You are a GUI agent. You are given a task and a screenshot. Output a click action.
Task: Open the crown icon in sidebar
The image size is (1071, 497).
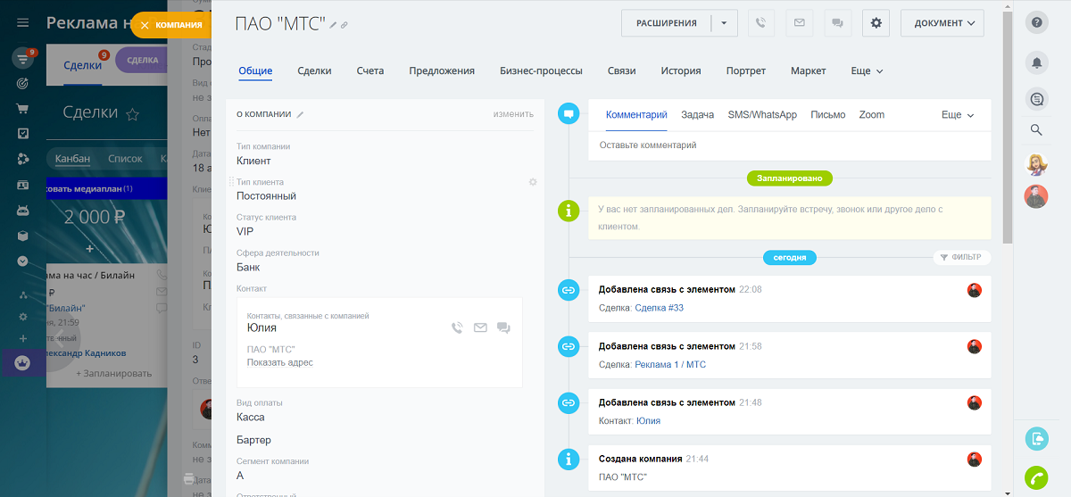23,363
